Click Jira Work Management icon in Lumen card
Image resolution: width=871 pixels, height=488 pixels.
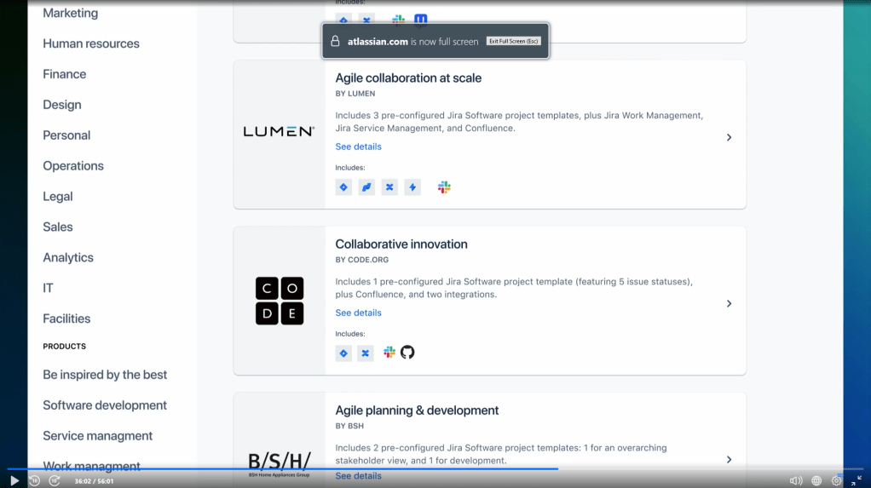(366, 187)
